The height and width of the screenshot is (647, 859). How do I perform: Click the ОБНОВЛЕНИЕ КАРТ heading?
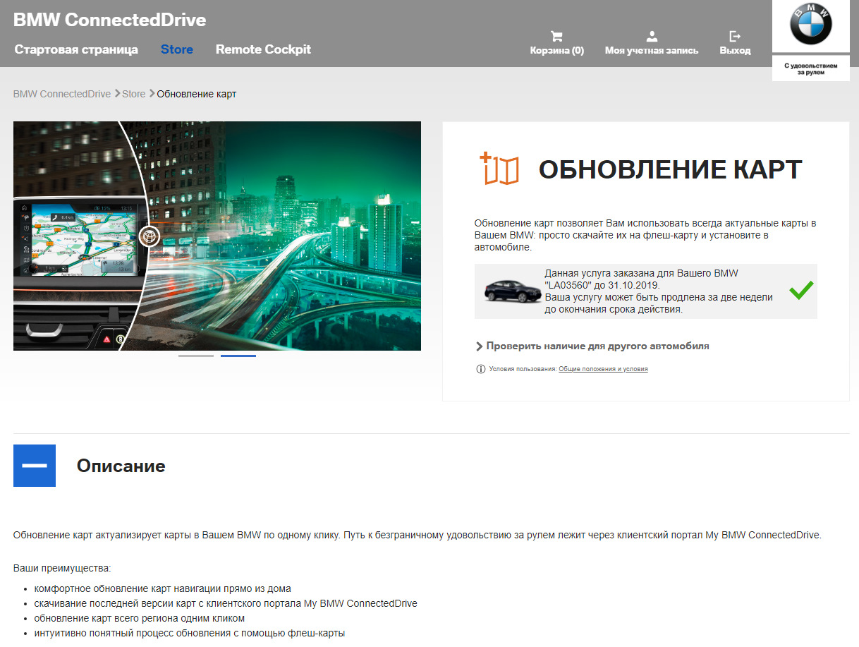tap(671, 170)
